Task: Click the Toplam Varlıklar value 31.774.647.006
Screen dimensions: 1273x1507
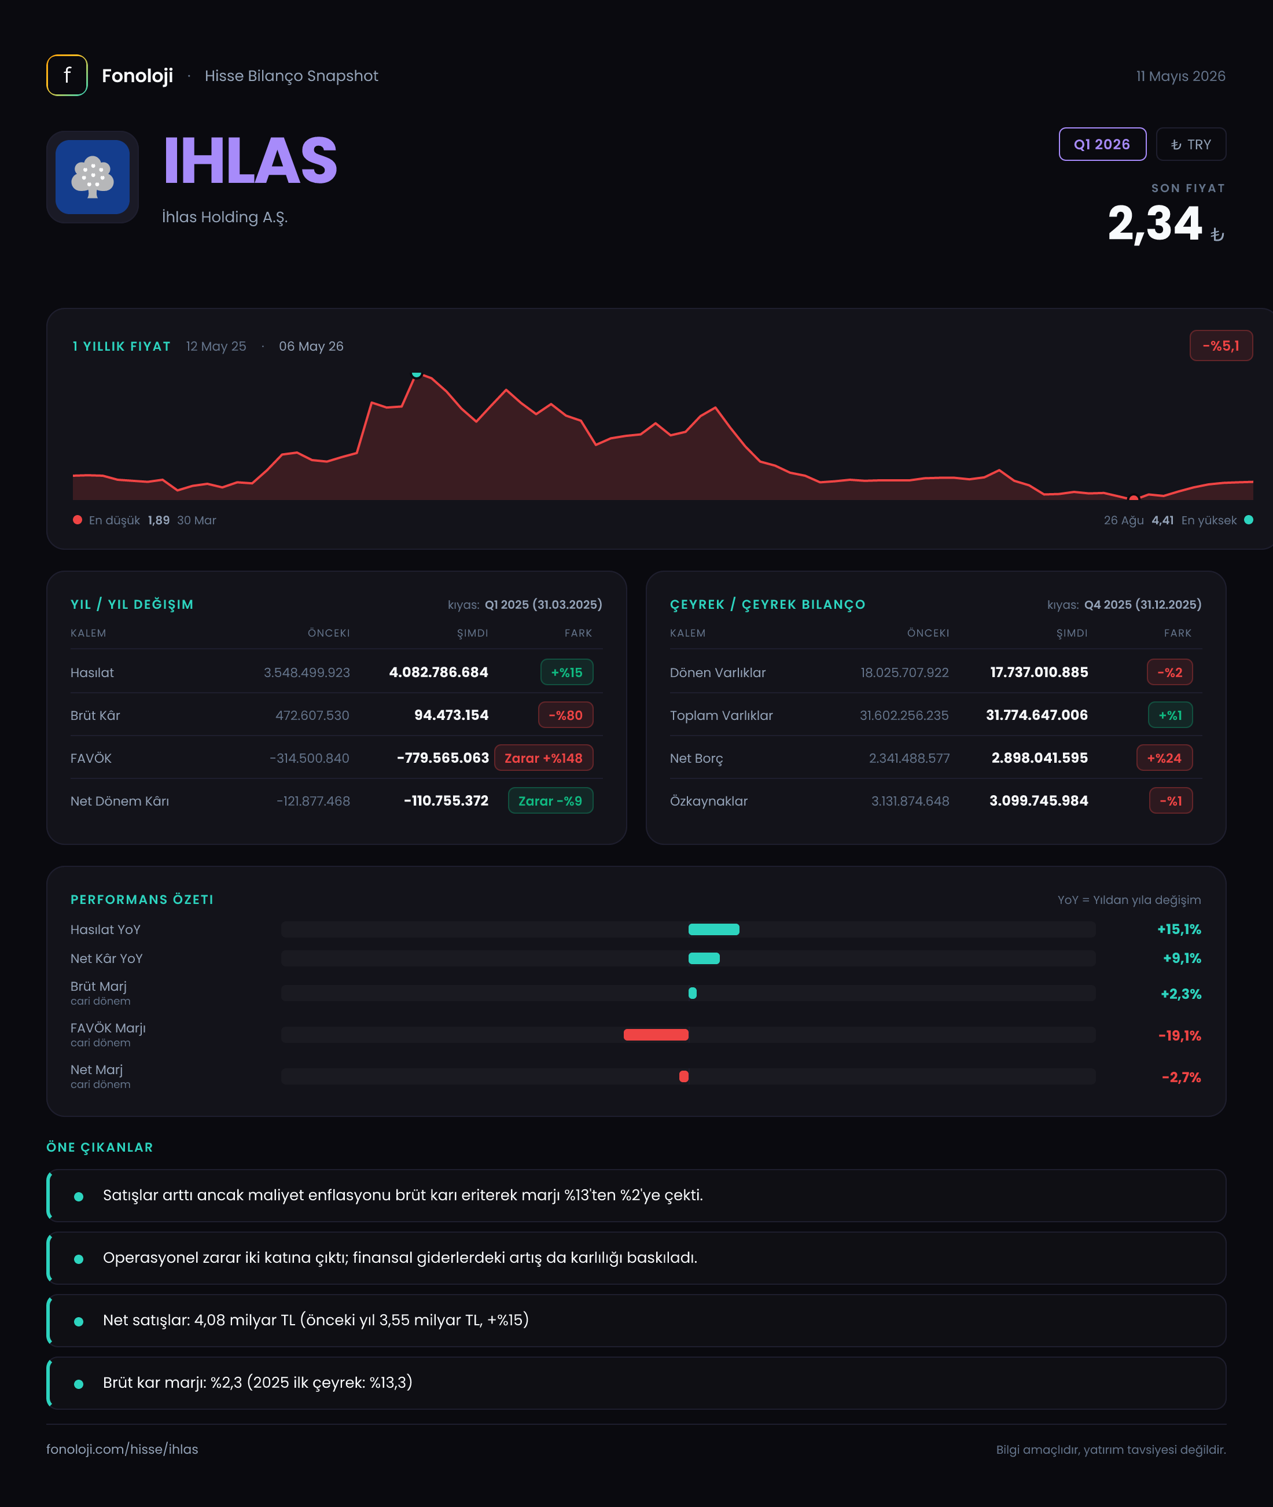Action: [x=1037, y=715]
